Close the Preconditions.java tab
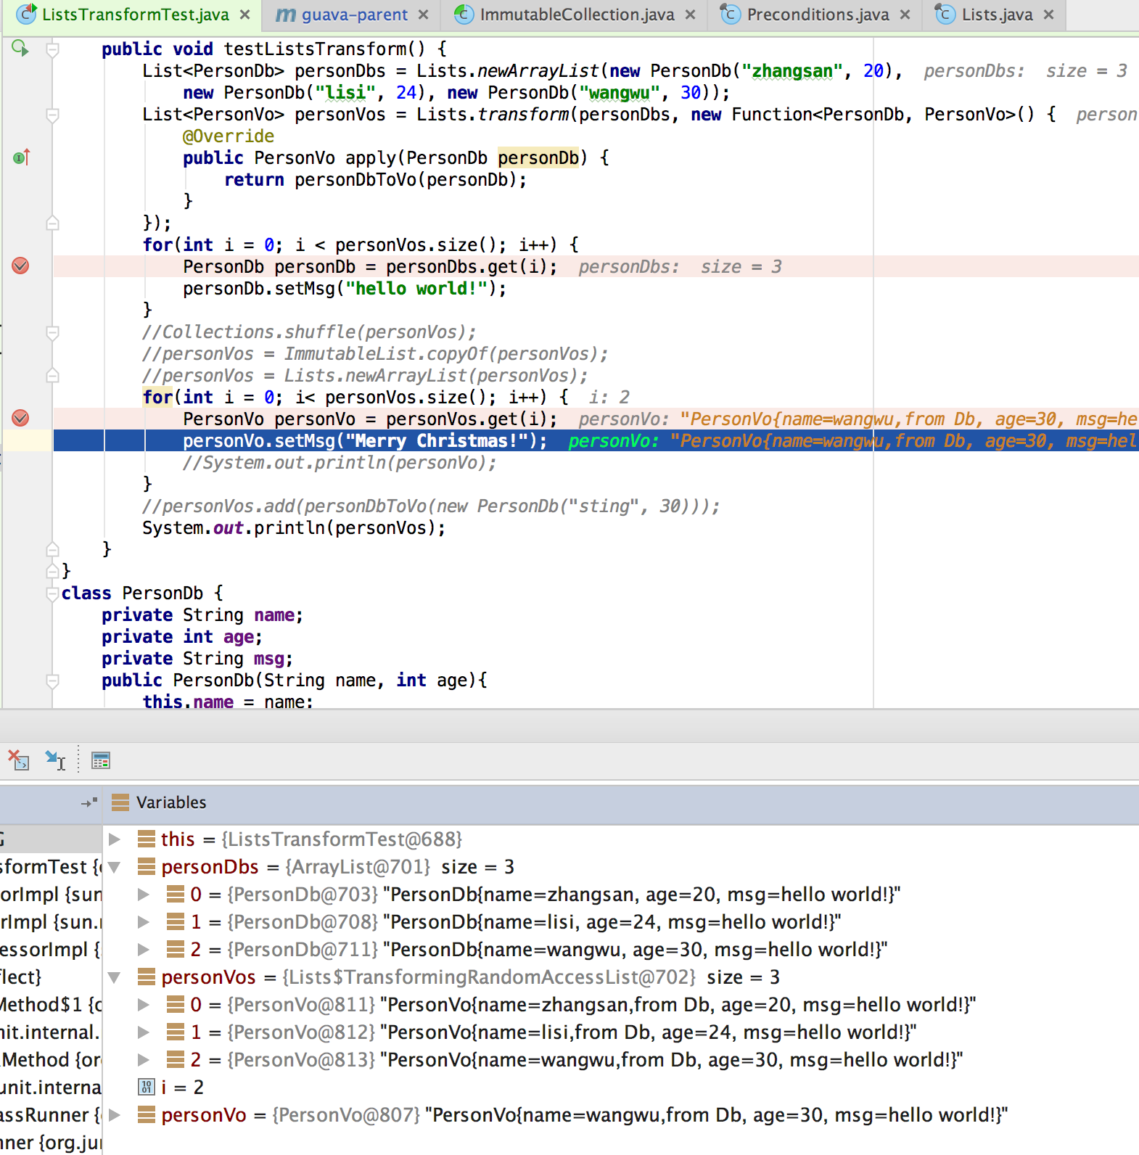Screen dimensions: 1139x1155 click(x=905, y=15)
